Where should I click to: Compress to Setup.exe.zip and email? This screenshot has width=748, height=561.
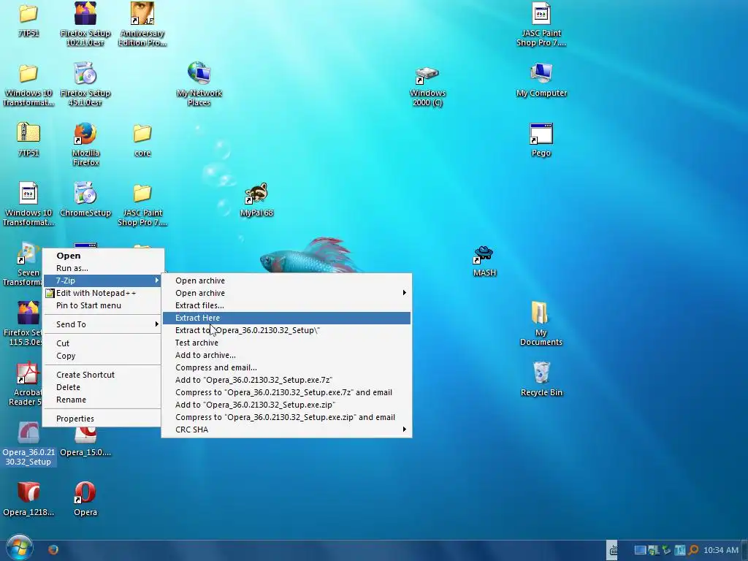[286, 417]
